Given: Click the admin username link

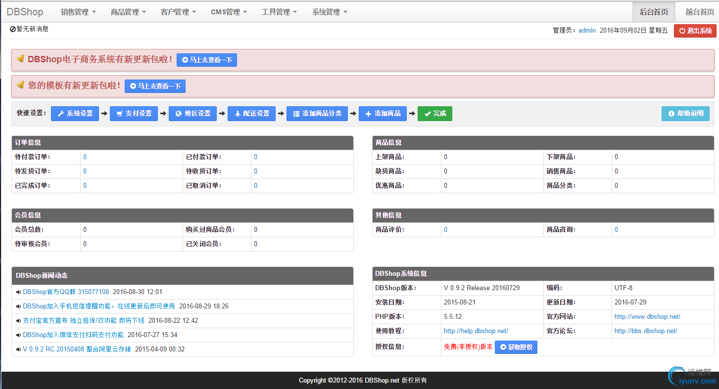Looking at the screenshot, I should coord(587,31).
